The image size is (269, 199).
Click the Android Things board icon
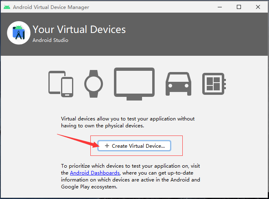[214, 84]
